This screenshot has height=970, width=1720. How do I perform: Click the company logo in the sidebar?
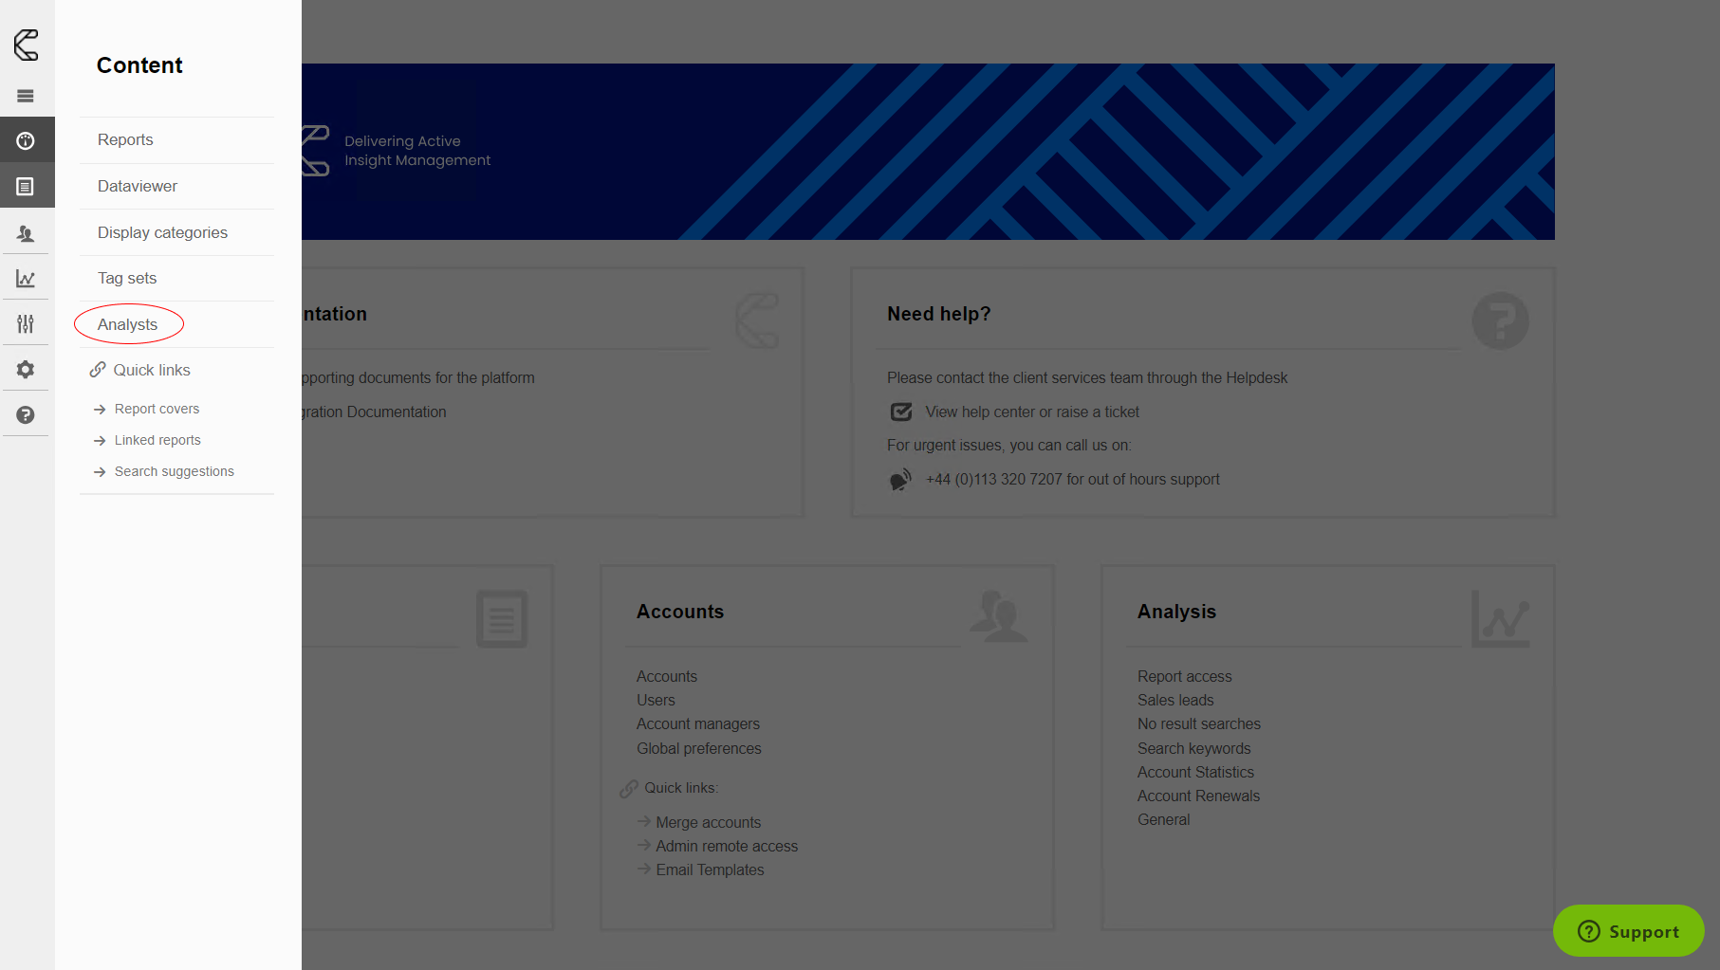(x=26, y=45)
